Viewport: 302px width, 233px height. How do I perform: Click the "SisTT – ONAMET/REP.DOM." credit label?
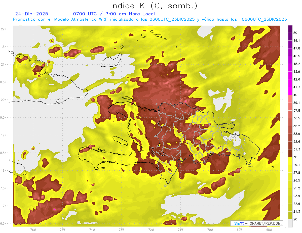pos(256,223)
